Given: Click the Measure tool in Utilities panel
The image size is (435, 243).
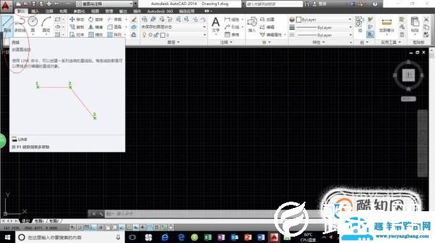Looking at the screenshot, I should pos(387,25).
